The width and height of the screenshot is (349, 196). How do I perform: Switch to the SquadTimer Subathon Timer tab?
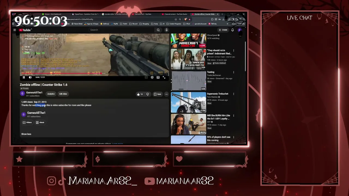86,14
